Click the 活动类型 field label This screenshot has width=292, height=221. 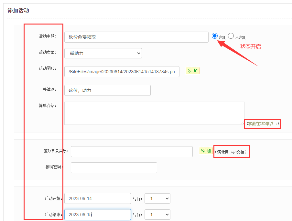click(x=48, y=52)
